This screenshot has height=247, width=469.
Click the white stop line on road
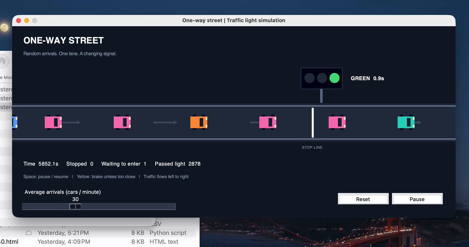pyautogui.click(x=313, y=123)
